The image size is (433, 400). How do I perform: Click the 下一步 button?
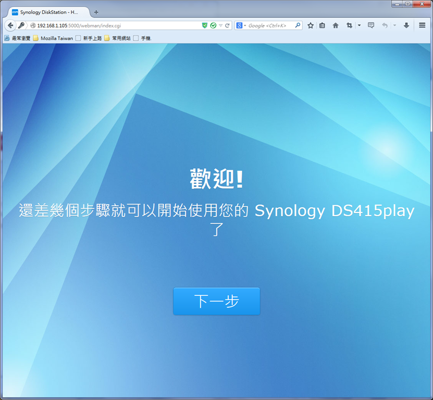(217, 301)
